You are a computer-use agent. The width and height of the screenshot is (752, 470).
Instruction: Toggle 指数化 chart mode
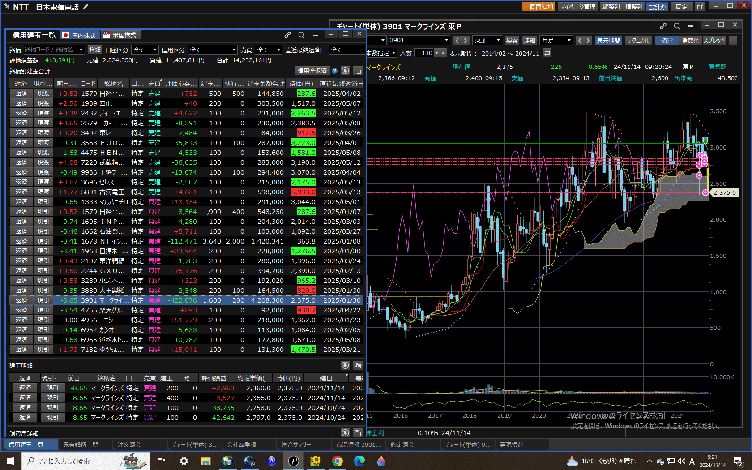(x=690, y=40)
